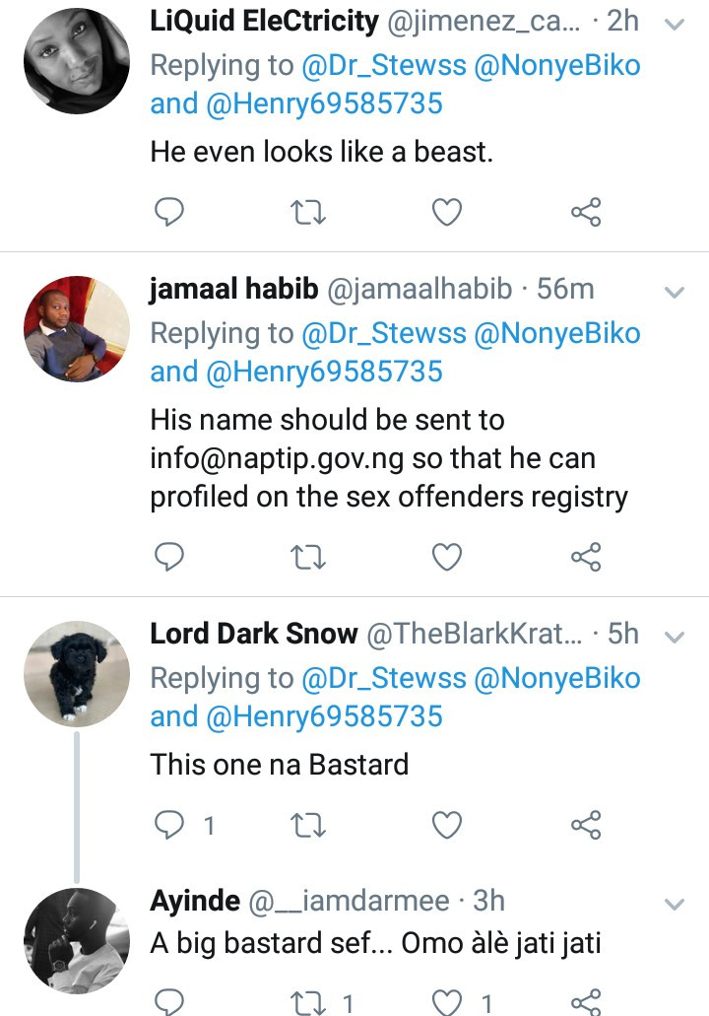This screenshot has height=1016, width=709.
Task: Share jamaal habib's tweet
Action: click(x=586, y=558)
